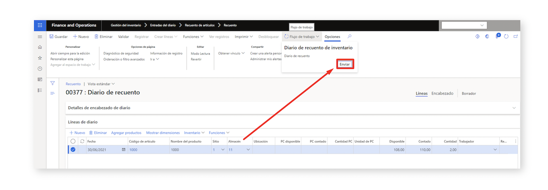Click Recuento link above journal title

pos(73,84)
